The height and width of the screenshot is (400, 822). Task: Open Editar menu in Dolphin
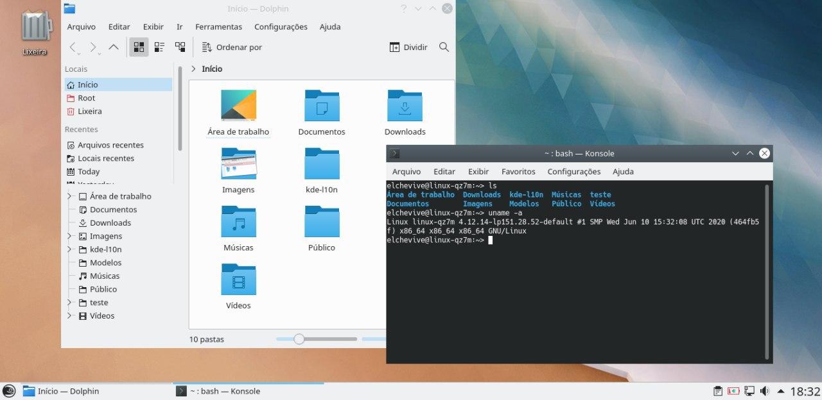[x=119, y=27]
